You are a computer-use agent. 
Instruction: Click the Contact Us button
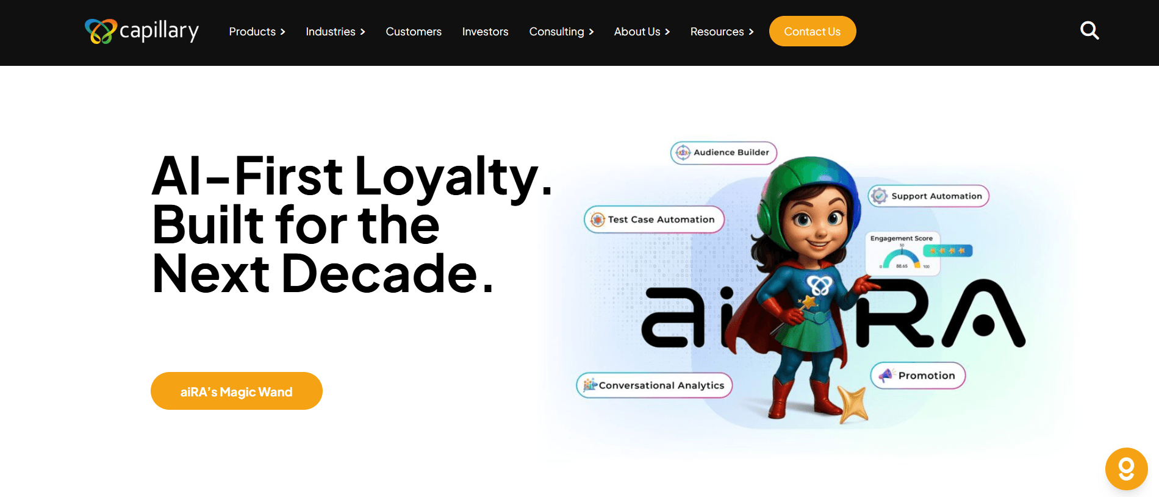click(813, 31)
